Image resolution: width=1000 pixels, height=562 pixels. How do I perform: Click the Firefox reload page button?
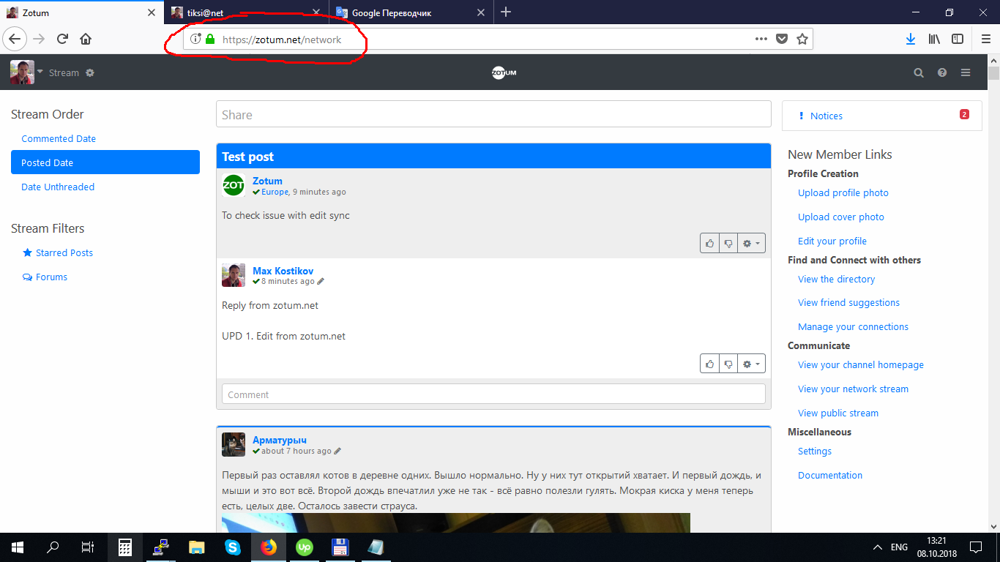[x=63, y=40]
